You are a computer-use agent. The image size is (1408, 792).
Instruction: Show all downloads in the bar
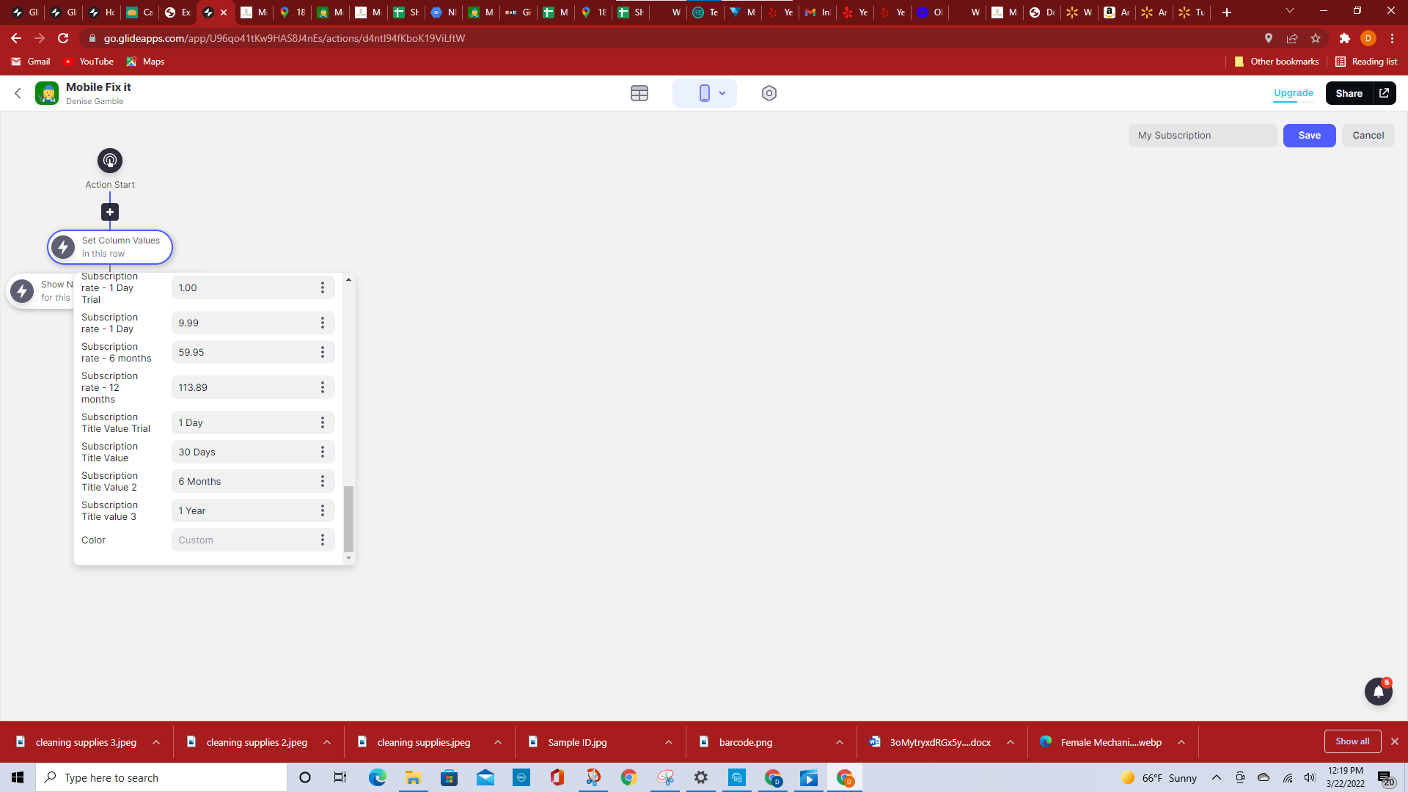(1352, 741)
